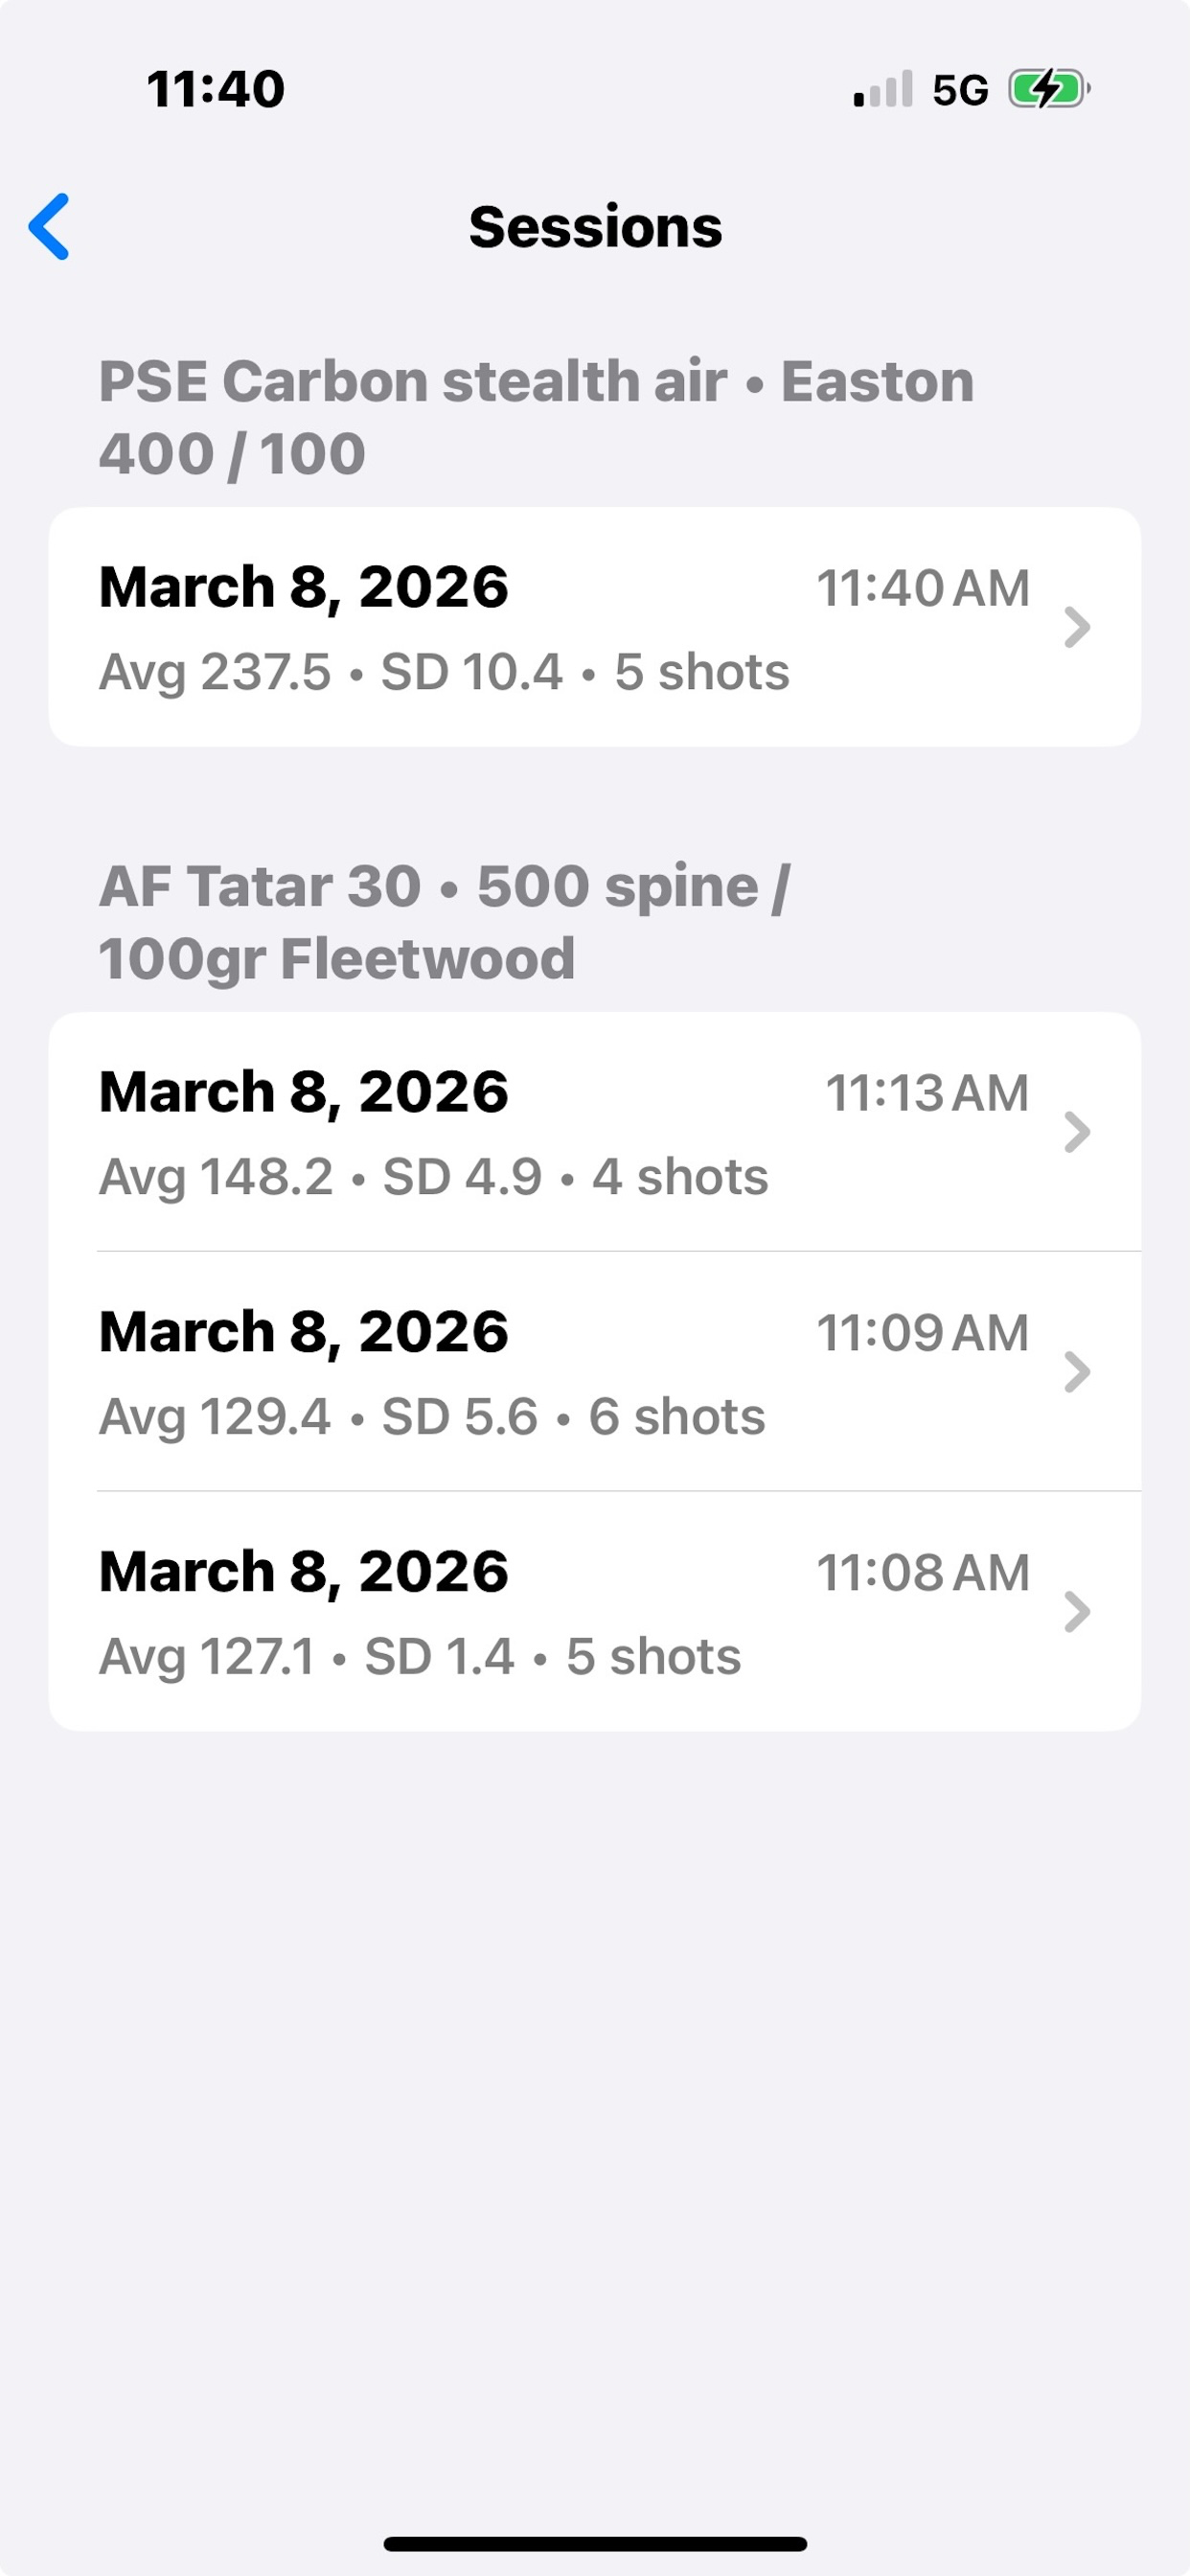Tap the charging battery icon
The width and height of the screenshot is (1190, 2576).
(x=1049, y=88)
